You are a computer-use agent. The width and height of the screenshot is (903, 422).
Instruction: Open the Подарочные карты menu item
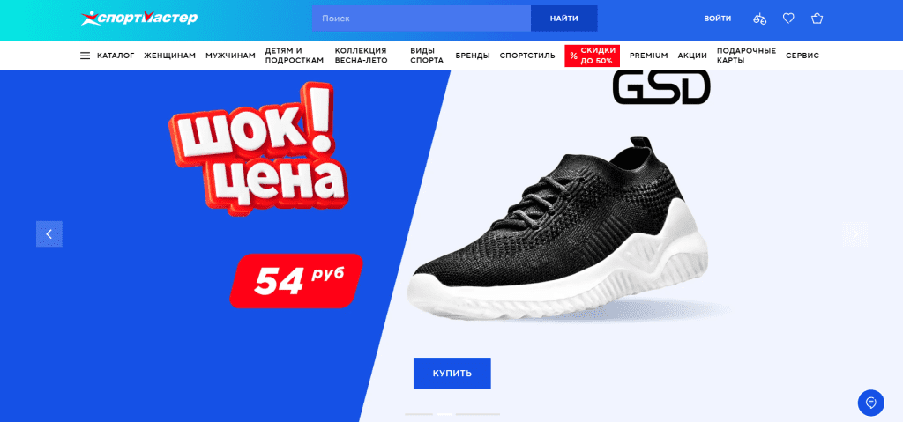pos(746,56)
